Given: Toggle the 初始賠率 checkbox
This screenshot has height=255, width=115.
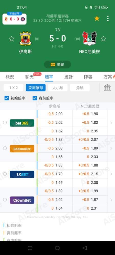Looking at the screenshot, I should click(7, 98).
